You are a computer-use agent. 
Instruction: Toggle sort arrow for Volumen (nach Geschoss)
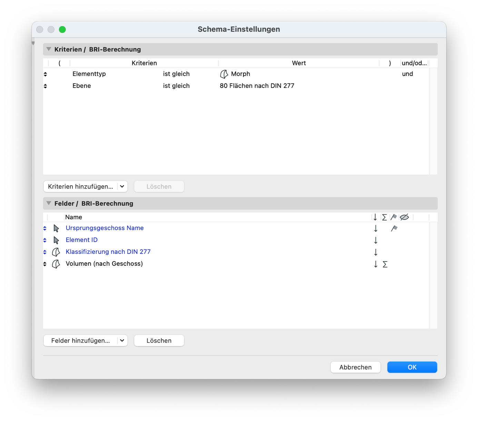tap(376, 264)
